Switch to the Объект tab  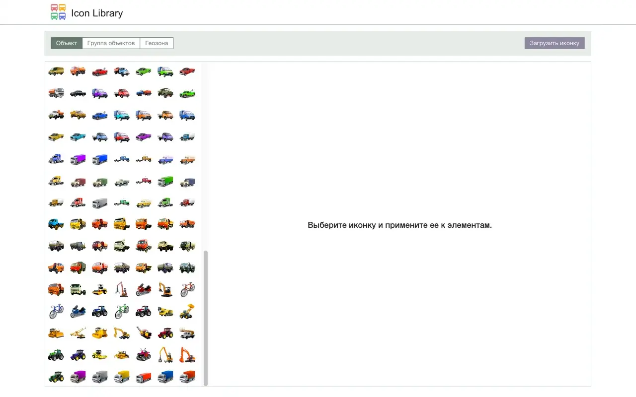click(67, 43)
